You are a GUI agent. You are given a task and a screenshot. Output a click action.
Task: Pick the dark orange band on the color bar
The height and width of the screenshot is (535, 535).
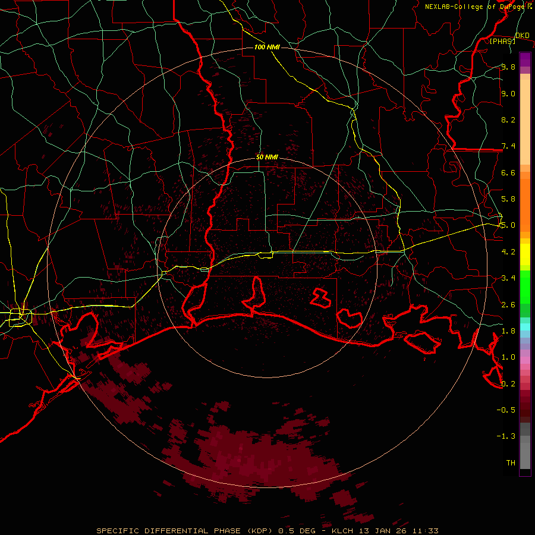point(525,204)
